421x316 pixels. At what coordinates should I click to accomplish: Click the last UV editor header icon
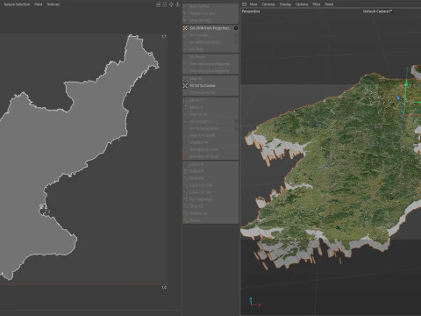pyautogui.click(x=177, y=4)
